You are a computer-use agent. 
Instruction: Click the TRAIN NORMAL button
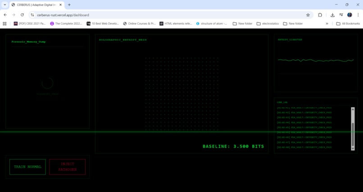27,167
